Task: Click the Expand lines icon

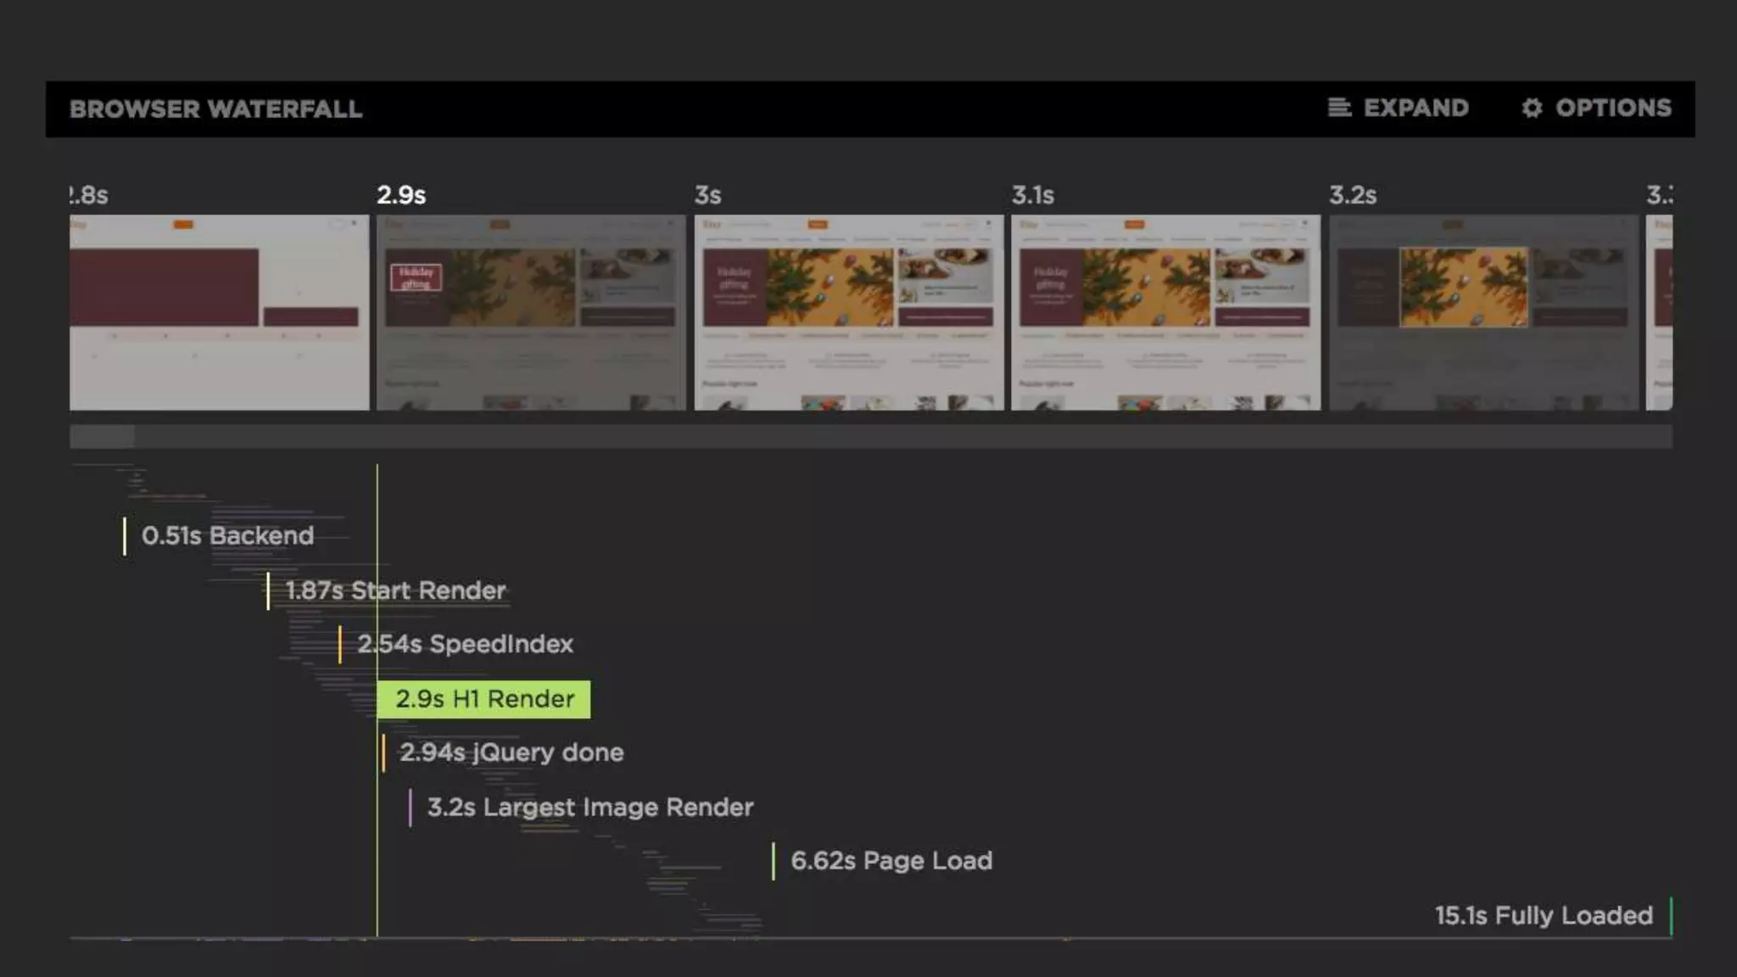Action: (1339, 108)
